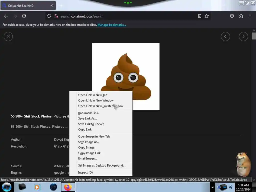Open a new tab with plus button
256x192 pixels.
click(x=61, y=6)
